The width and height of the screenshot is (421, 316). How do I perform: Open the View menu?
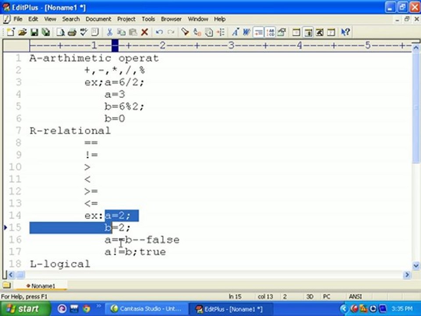[x=50, y=19]
